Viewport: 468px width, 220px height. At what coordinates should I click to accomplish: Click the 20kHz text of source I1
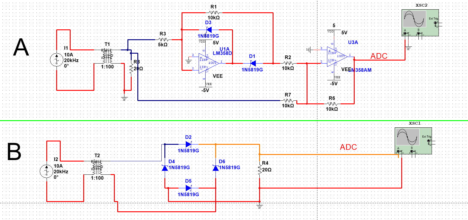coord(71,60)
